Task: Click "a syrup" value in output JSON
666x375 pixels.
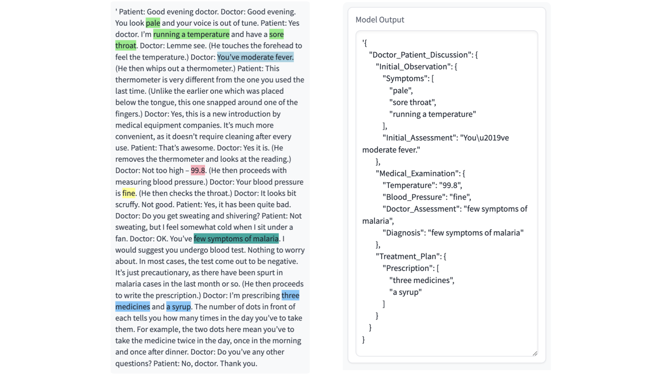Action: click(405, 292)
